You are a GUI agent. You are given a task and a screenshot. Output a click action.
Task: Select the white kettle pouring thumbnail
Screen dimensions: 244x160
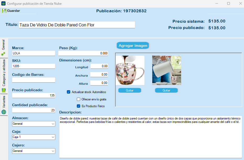[166, 70]
